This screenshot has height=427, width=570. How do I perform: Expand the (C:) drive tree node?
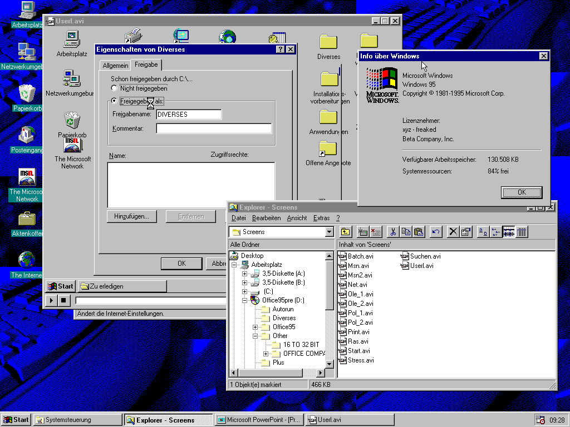(245, 291)
